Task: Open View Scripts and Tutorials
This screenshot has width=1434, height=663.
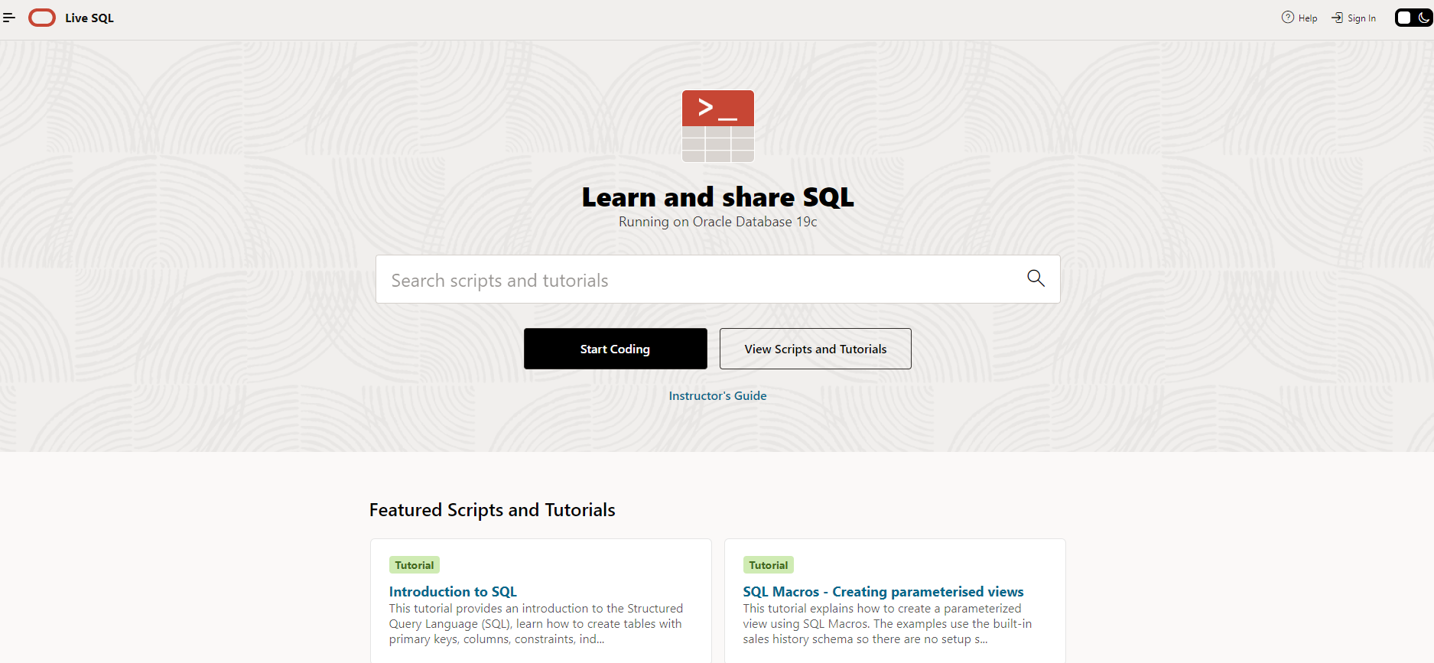Action: click(x=815, y=349)
